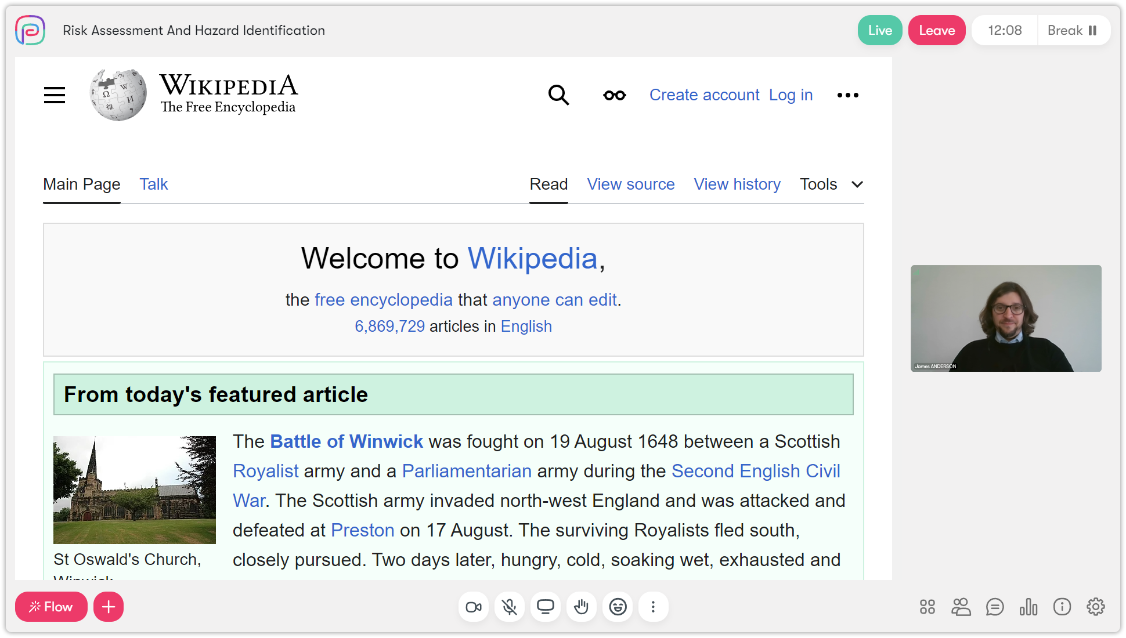
Task: Open the session info icon
Action: point(1062,607)
